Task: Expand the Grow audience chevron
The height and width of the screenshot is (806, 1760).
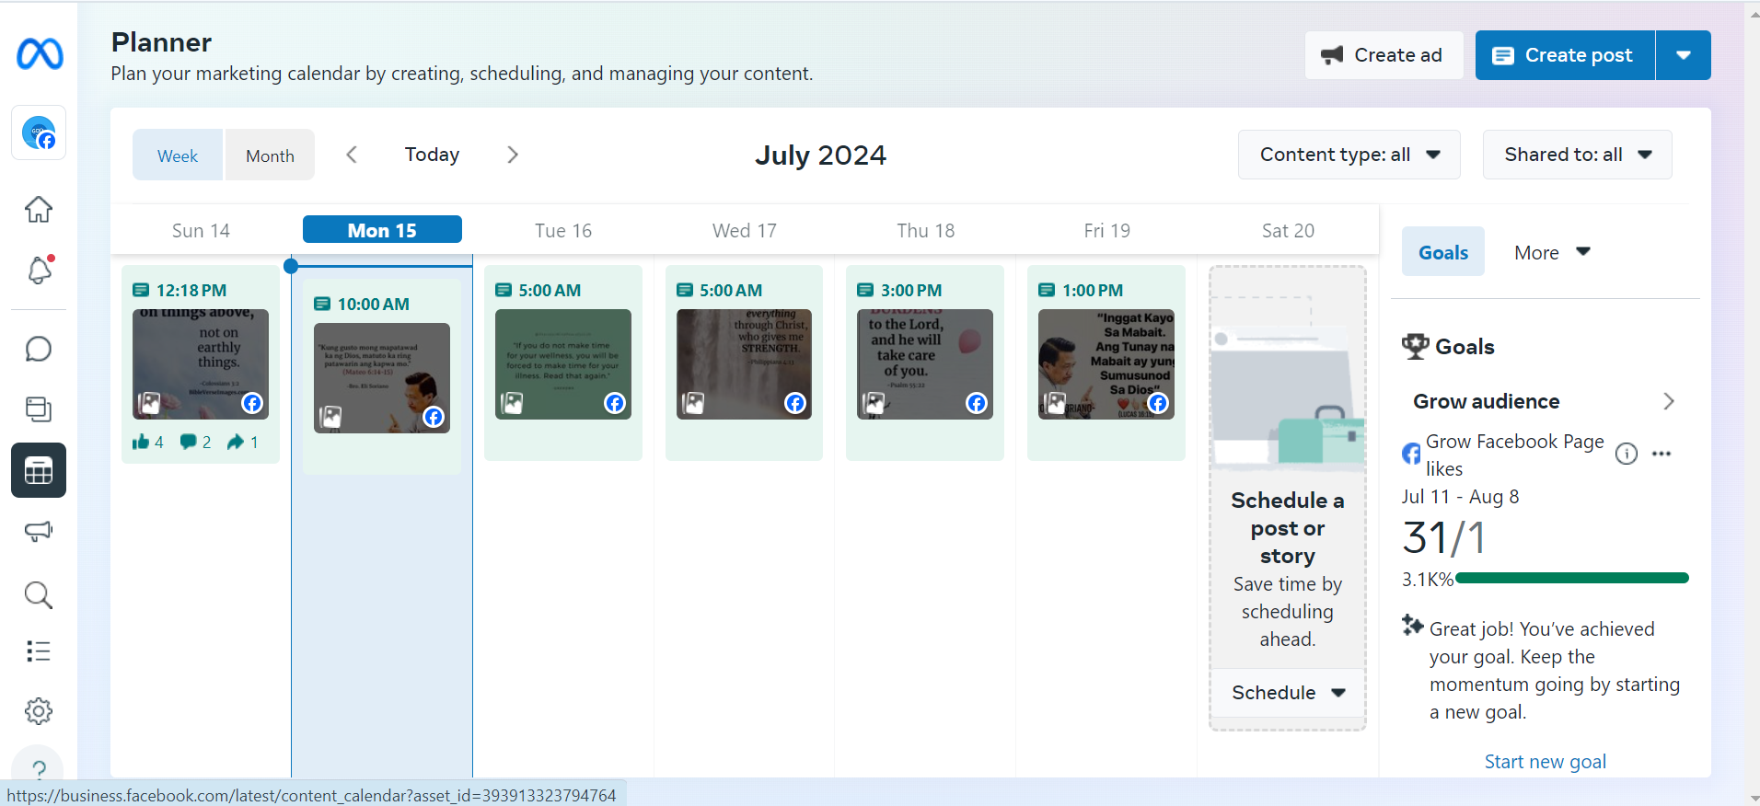Action: pos(1669,401)
